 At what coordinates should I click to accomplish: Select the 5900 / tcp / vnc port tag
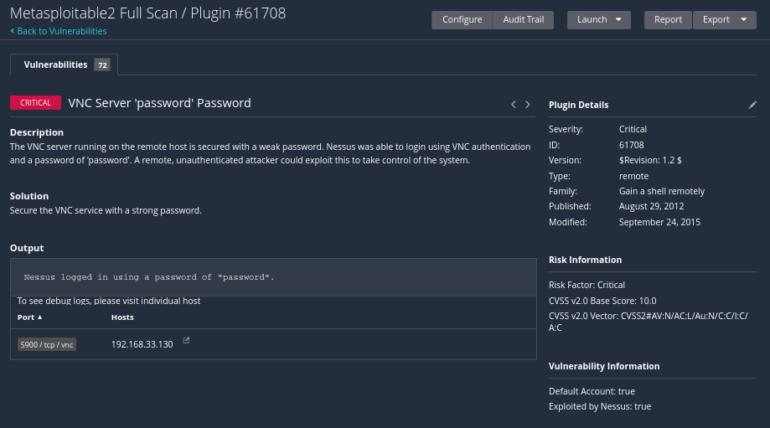47,344
